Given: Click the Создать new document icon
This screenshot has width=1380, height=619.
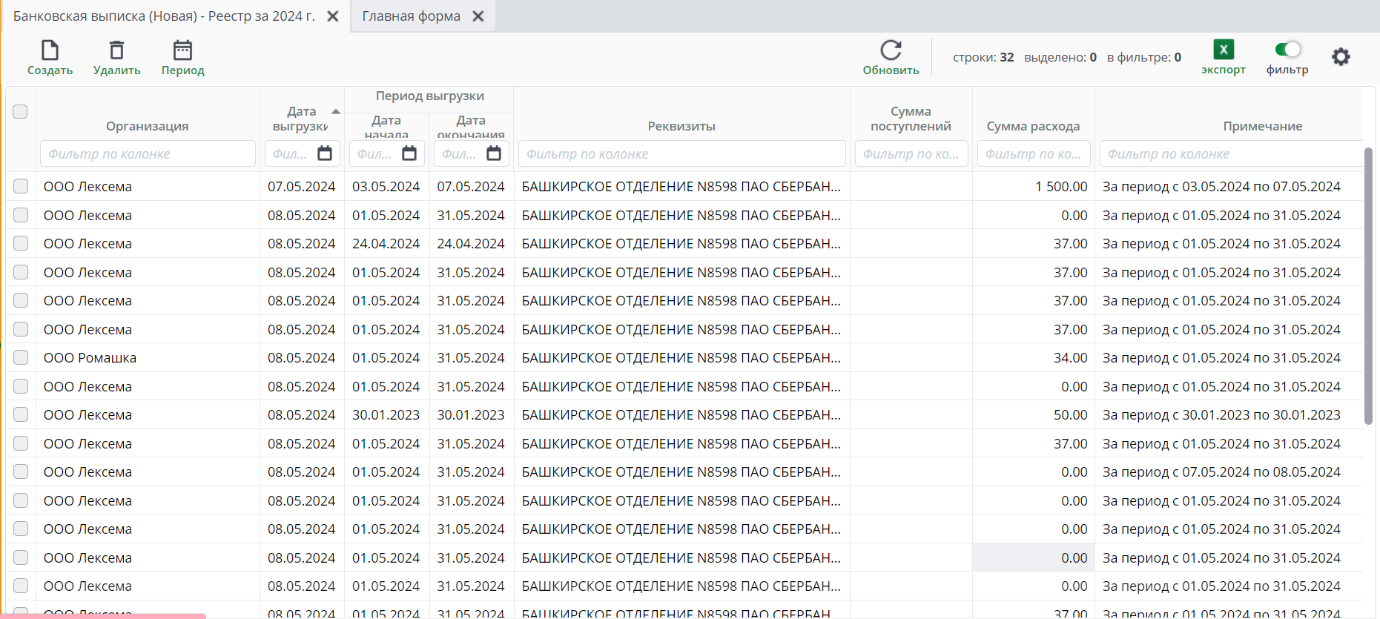Looking at the screenshot, I should click(x=50, y=50).
